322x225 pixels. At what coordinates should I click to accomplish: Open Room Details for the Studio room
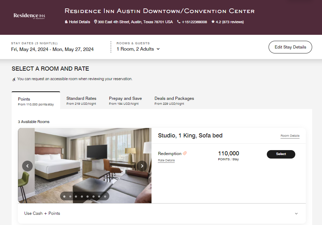(x=290, y=136)
